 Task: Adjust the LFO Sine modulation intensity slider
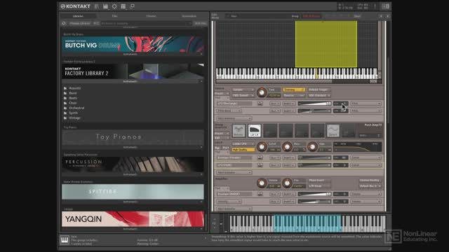(314, 104)
